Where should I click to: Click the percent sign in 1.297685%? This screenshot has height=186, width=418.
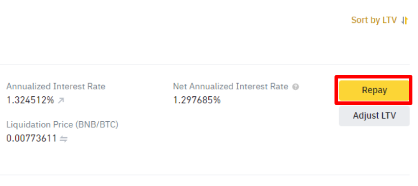(x=217, y=100)
